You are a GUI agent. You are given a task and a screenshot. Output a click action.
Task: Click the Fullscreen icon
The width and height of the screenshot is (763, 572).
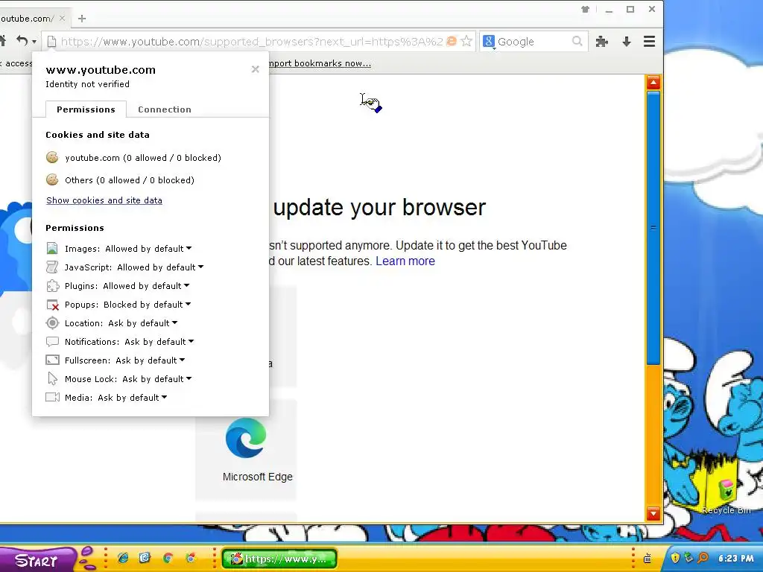coord(52,360)
